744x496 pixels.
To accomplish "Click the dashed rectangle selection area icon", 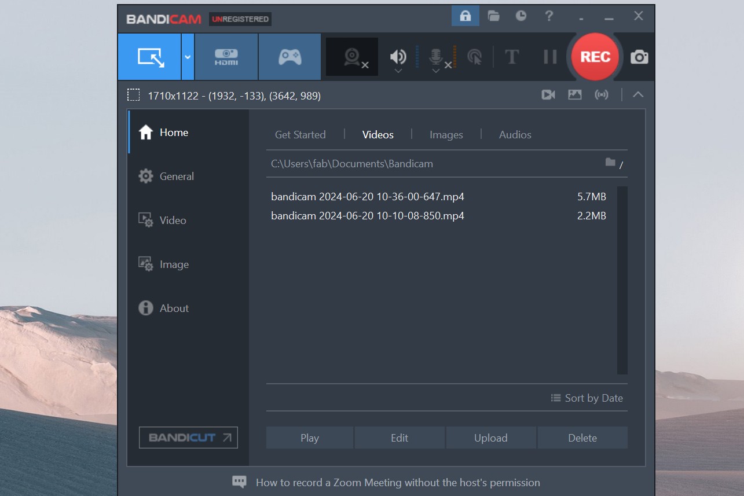I will point(134,95).
